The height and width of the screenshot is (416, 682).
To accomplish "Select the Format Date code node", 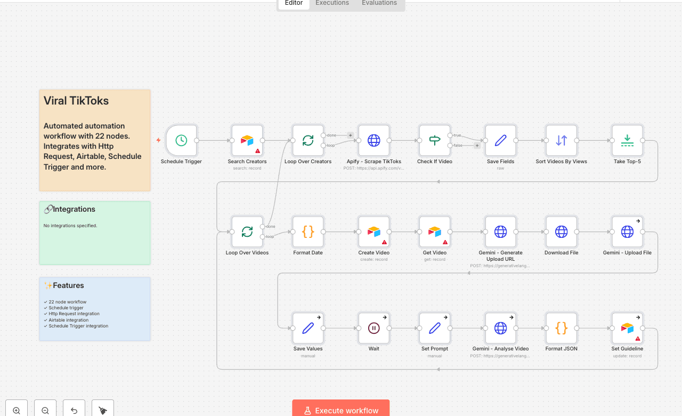I will click(x=308, y=231).
